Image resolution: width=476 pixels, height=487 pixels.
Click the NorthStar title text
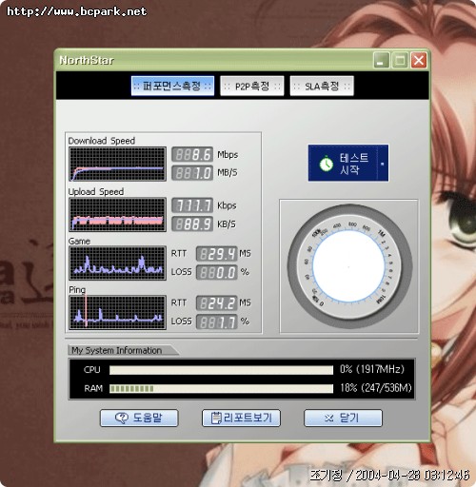pyautogui.click(x=87, y=60)
